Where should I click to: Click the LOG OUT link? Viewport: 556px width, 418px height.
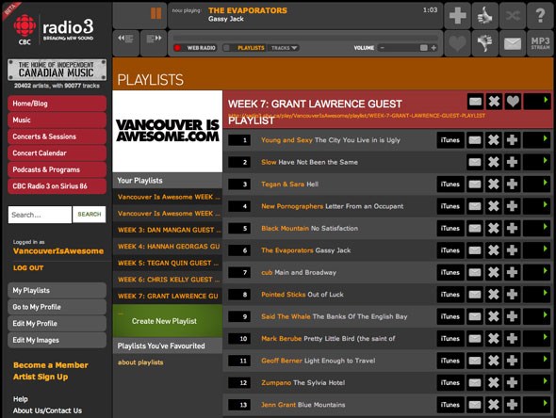(x=28, y=267)
